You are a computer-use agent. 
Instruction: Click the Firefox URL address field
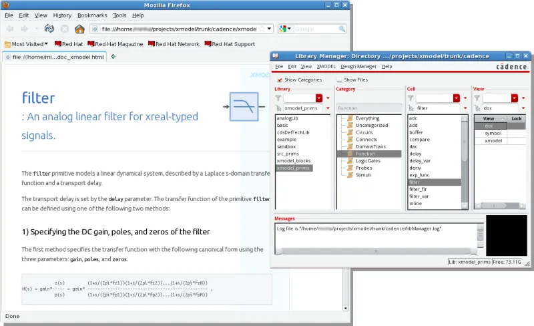[x=179, y=29]
